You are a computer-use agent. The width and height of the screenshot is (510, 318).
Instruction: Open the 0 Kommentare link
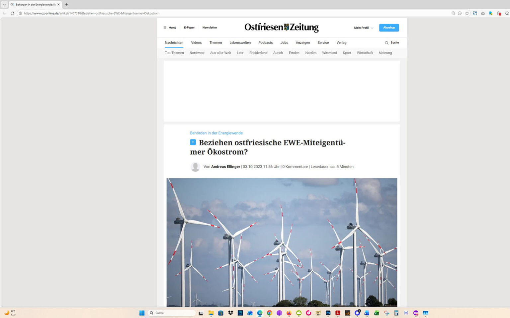click(295, 167)
